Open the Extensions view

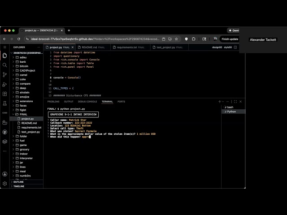tap(5, 94)
